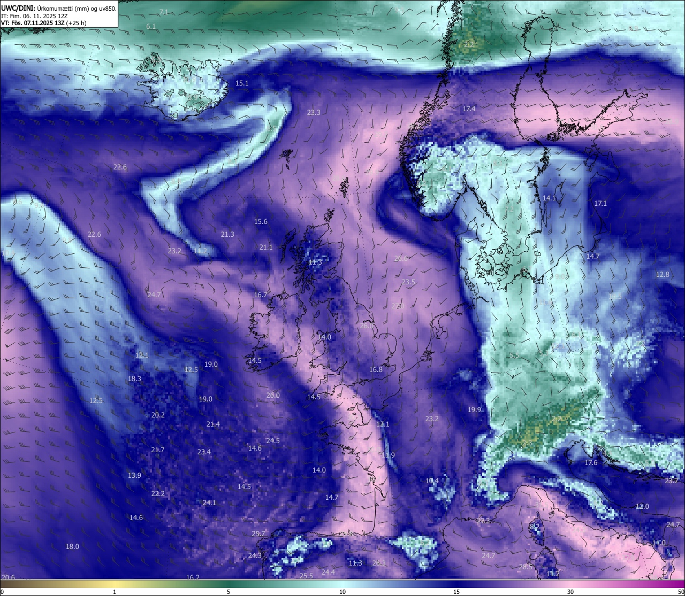Click the 50 tick on the colour scale
The height and width of the screenshot is (596, 685).
pos(681,592)
